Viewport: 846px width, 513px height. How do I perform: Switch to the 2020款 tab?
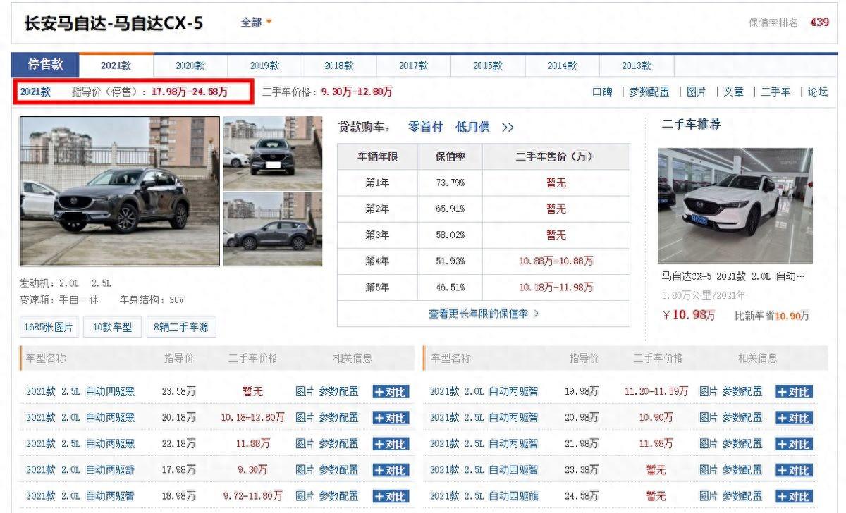tap(190, 66)
